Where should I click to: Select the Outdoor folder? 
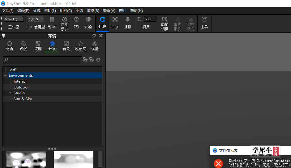click(21, 87)
